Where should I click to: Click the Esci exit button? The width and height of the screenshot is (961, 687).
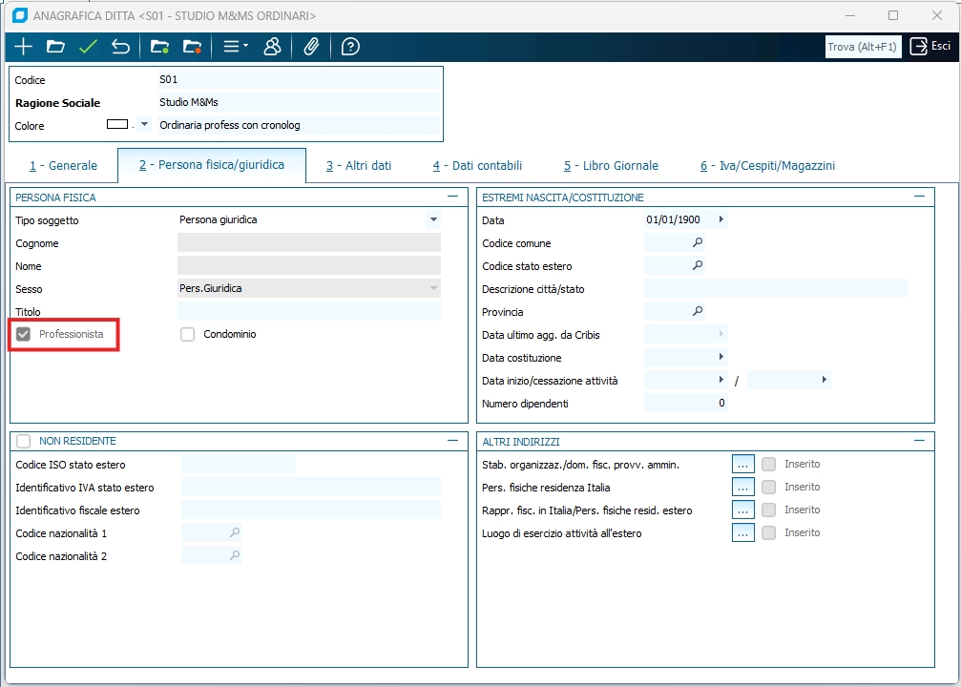930,46
